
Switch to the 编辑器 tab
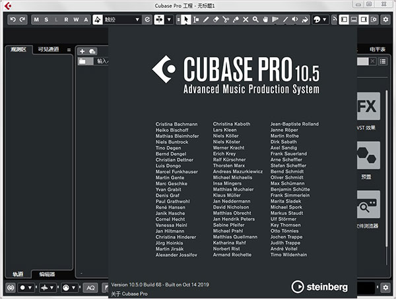point(46,274)
